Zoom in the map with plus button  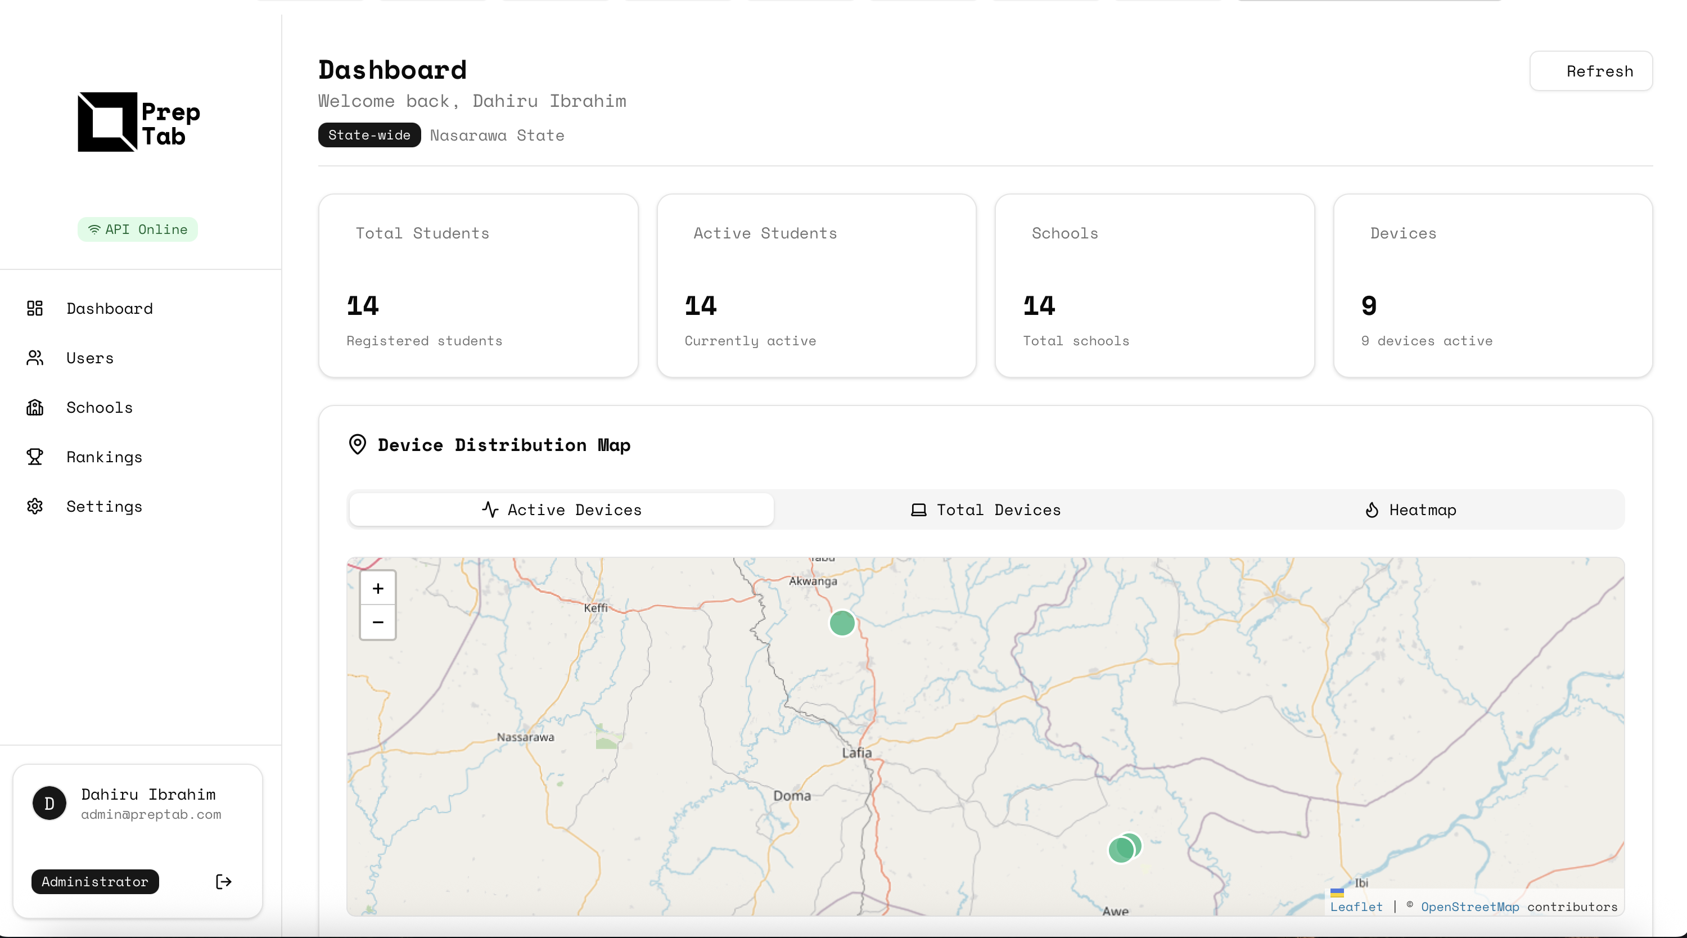coord(378,588)
